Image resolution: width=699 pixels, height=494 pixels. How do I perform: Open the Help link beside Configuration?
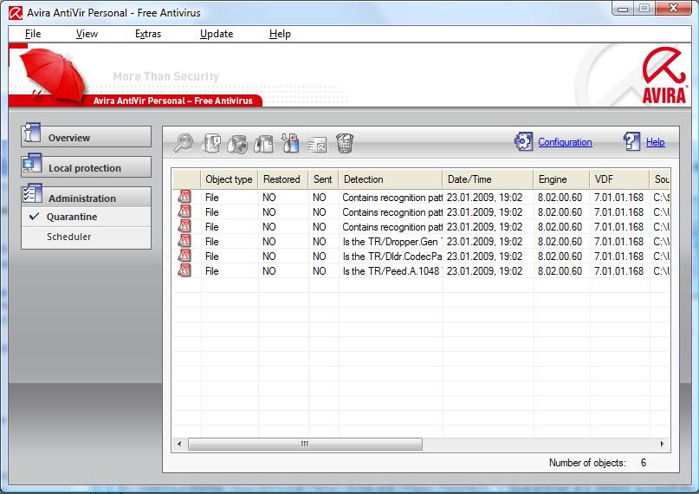coord(656,142)
